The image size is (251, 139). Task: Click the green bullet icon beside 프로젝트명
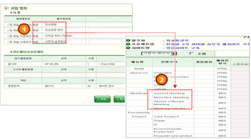[x=128, y=44]
